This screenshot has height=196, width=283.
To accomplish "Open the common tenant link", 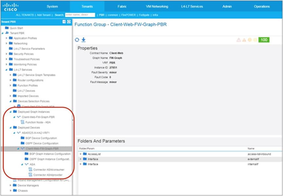I will click(113, 15).
